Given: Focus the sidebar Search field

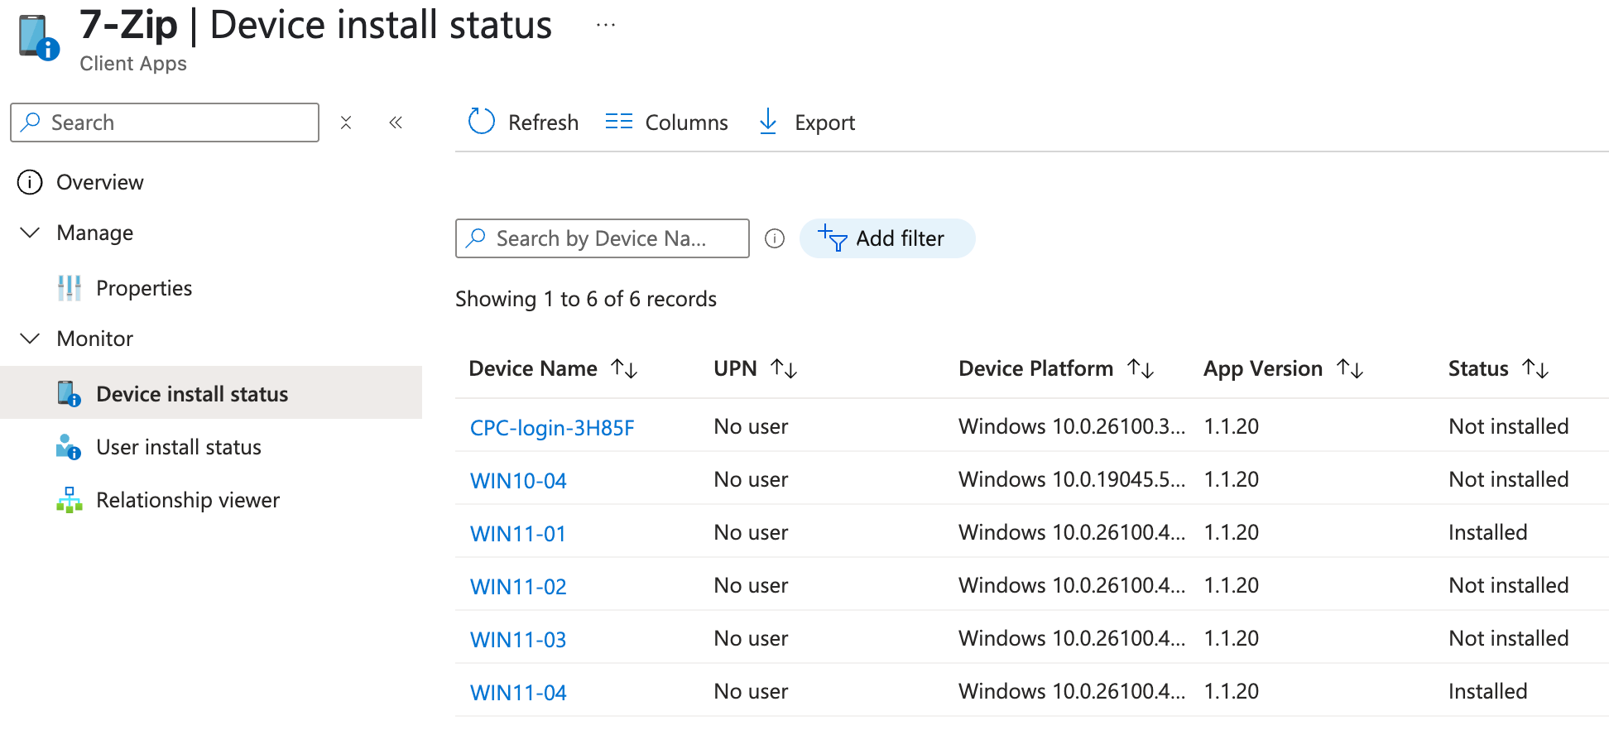Looking at the screenshot, I should pos(165,123).
